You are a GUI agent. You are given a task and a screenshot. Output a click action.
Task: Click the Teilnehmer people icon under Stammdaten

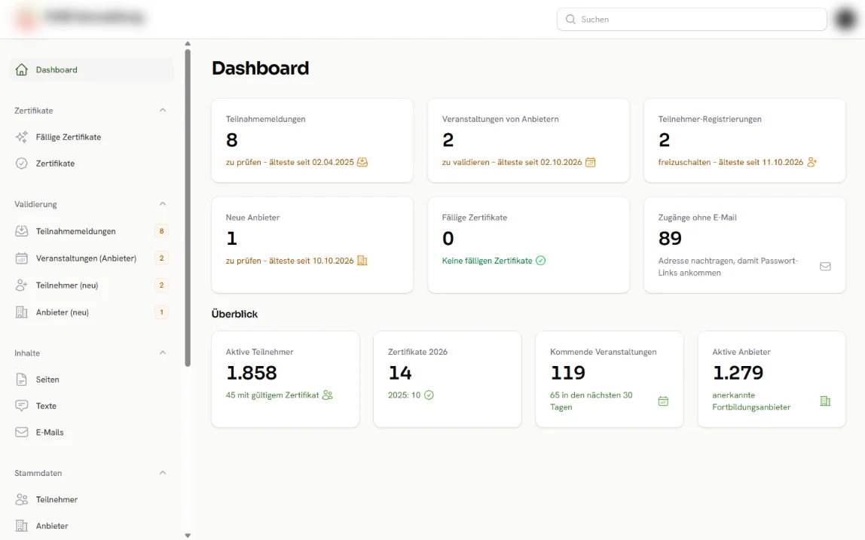22,499
